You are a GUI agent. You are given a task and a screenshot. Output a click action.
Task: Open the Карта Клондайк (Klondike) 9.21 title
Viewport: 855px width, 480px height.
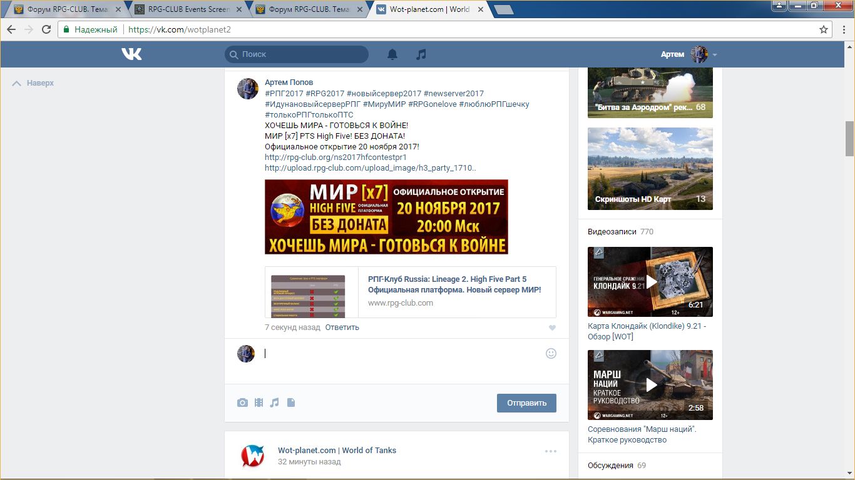[x=647, y=331]
